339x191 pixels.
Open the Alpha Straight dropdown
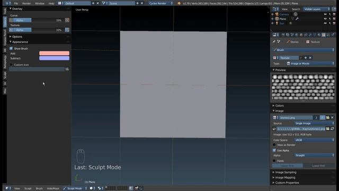point(314,155)
